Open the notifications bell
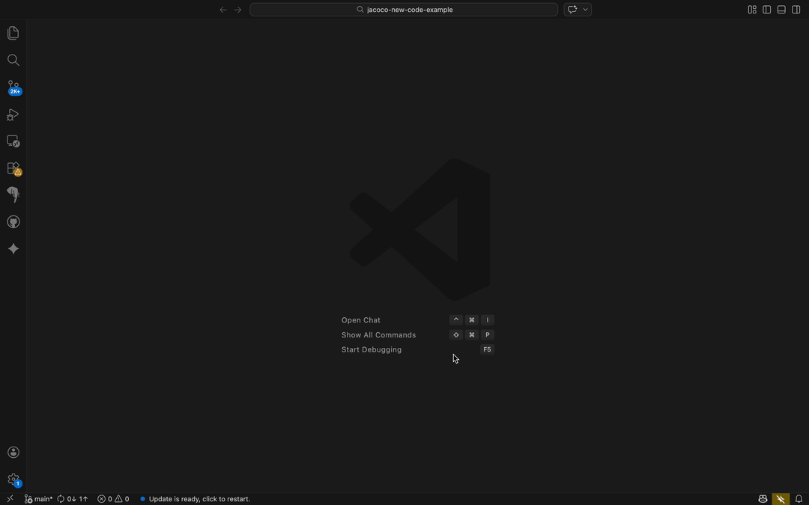Screen dimensions: 809x505 point(799,498)
